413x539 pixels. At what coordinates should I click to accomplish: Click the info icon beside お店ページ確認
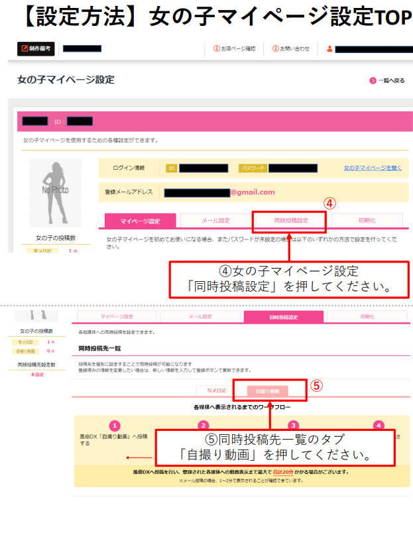click(217, 48)
